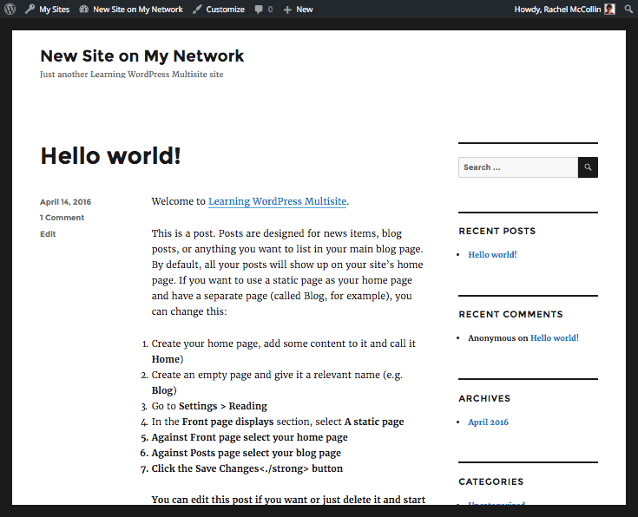Open comments bubble icon in admin bar
This screenshot has width=638, height=517.
[x=259, y=9]
